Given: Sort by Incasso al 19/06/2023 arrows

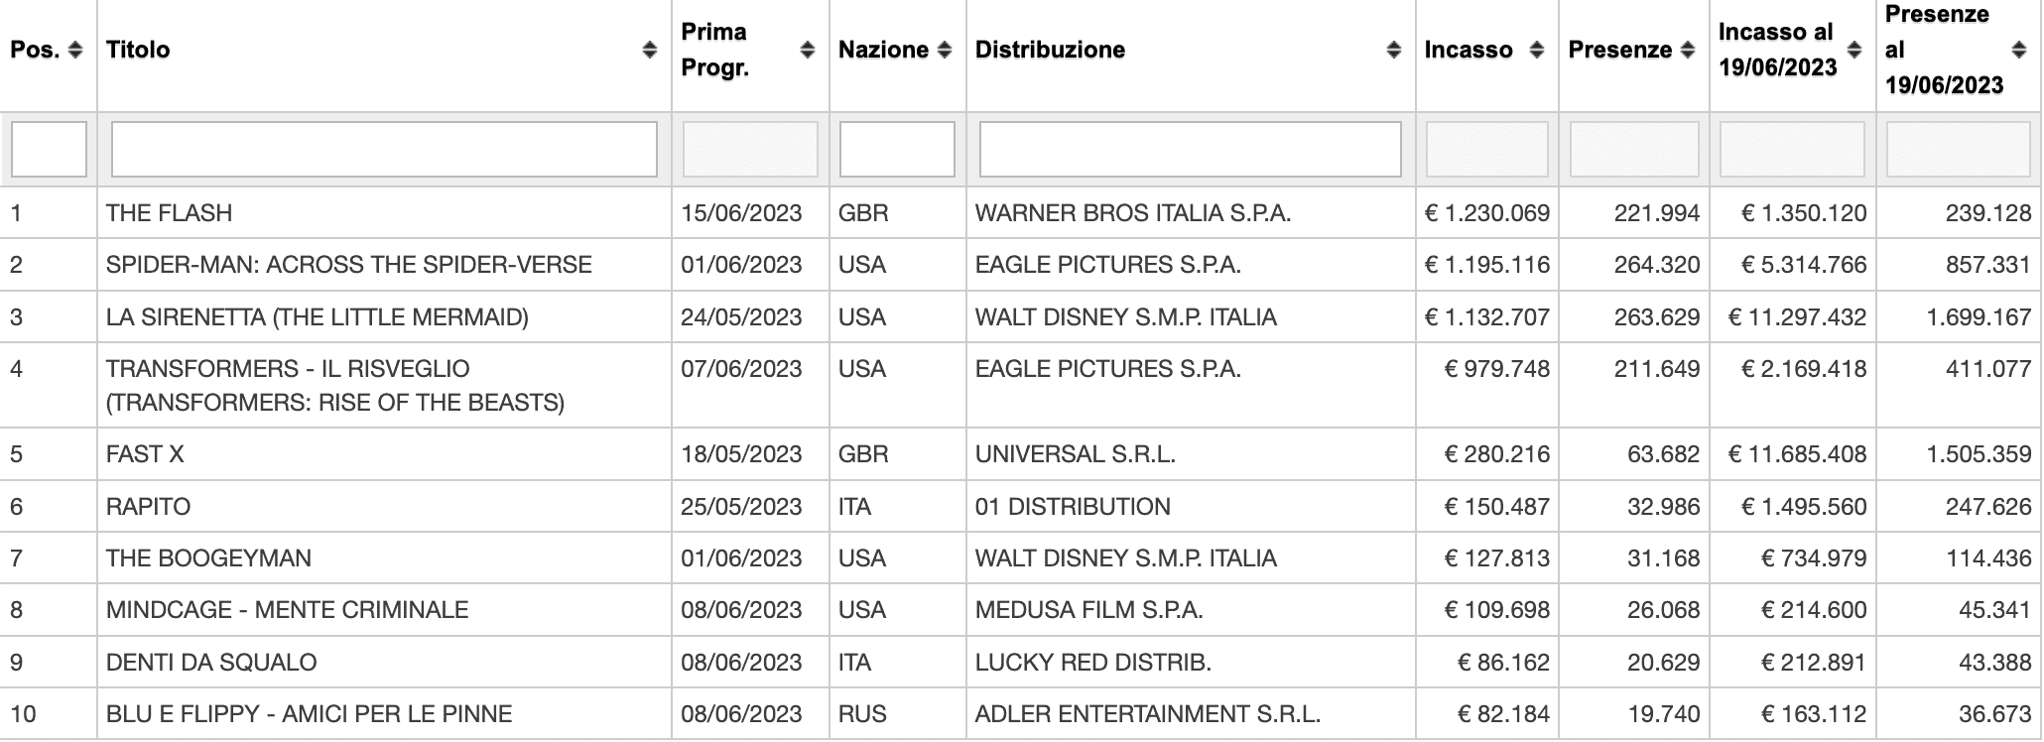Looking at the screenshot, I should pyautogui.click(x=1854, y=50).
